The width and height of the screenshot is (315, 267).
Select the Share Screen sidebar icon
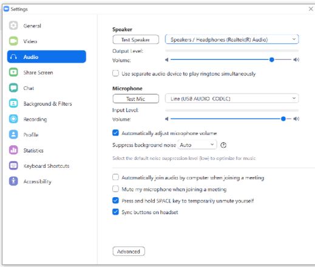(13, 72)
